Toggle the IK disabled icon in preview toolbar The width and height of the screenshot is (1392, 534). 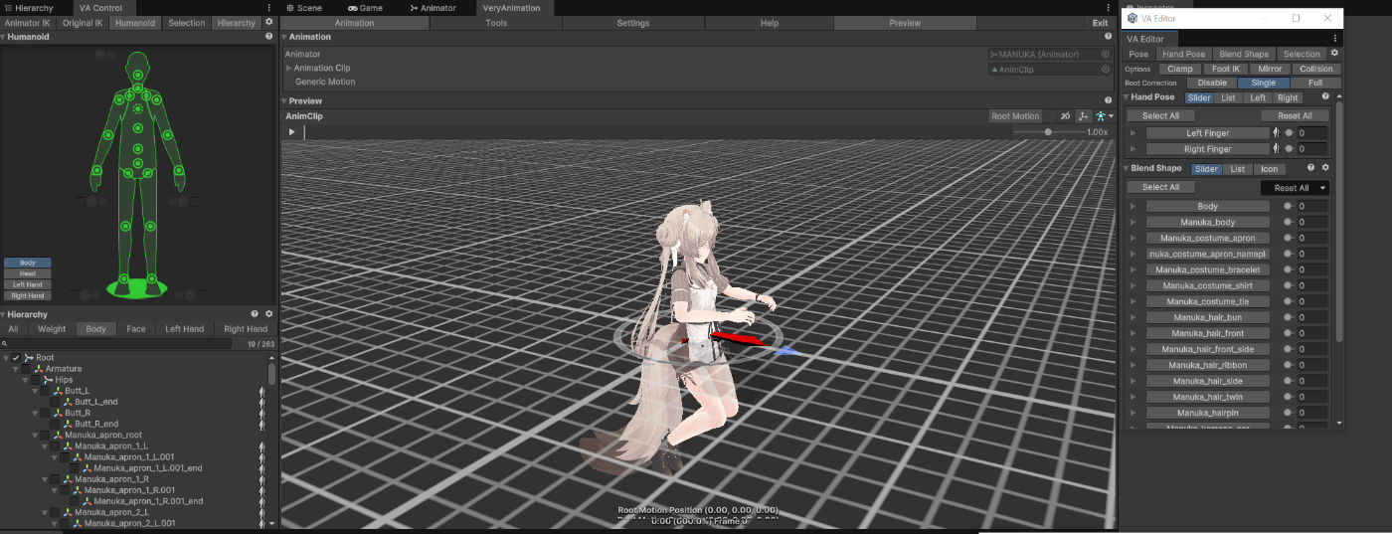pos(1065,116)
